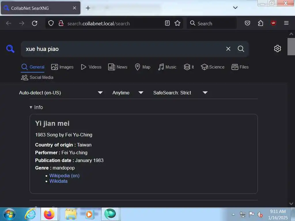Switch to Music category
Image resolution: width=295 pixels, height=221 pixels.
pyautogui.click(x=167, y=67)
